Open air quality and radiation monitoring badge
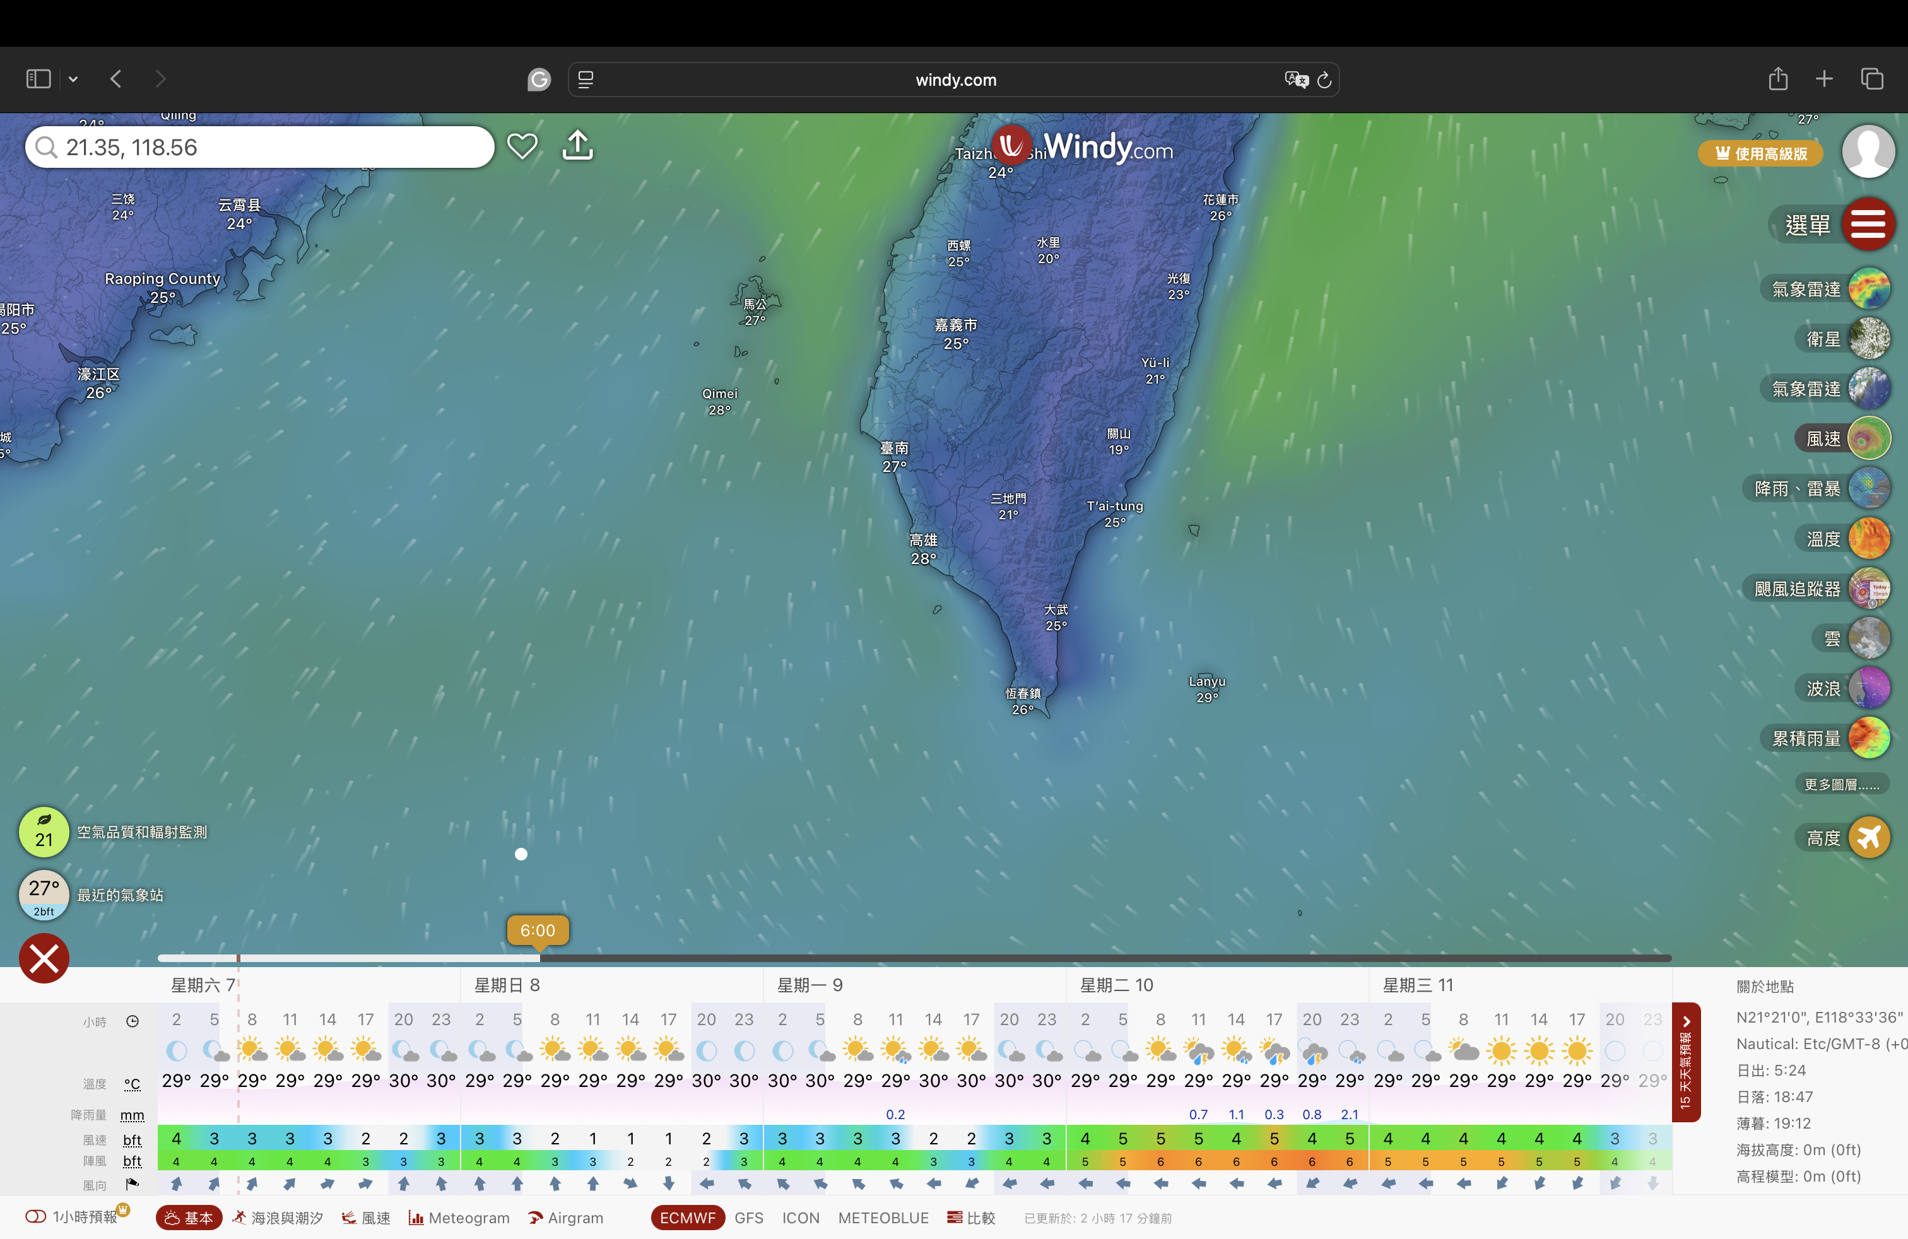 [44, 832]
